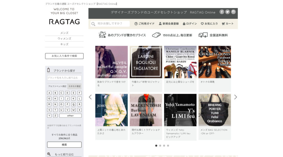The image size is (283, 157).
Task: Expand もっと絞り込む refine section
Action: [64, 154]
